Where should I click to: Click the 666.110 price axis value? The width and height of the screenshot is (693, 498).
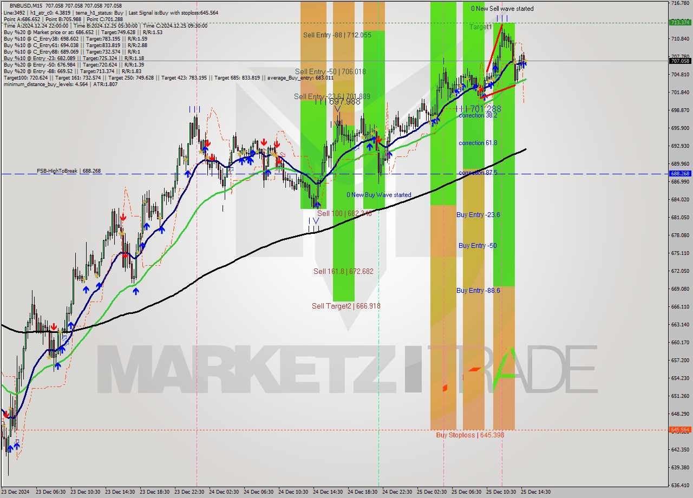click(680, 306)
